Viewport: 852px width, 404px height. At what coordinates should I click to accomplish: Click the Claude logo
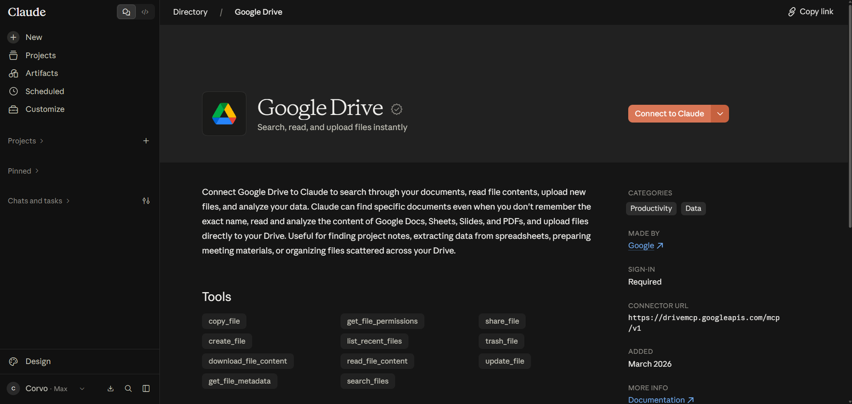pyautogui.click(x=27, y=12)
